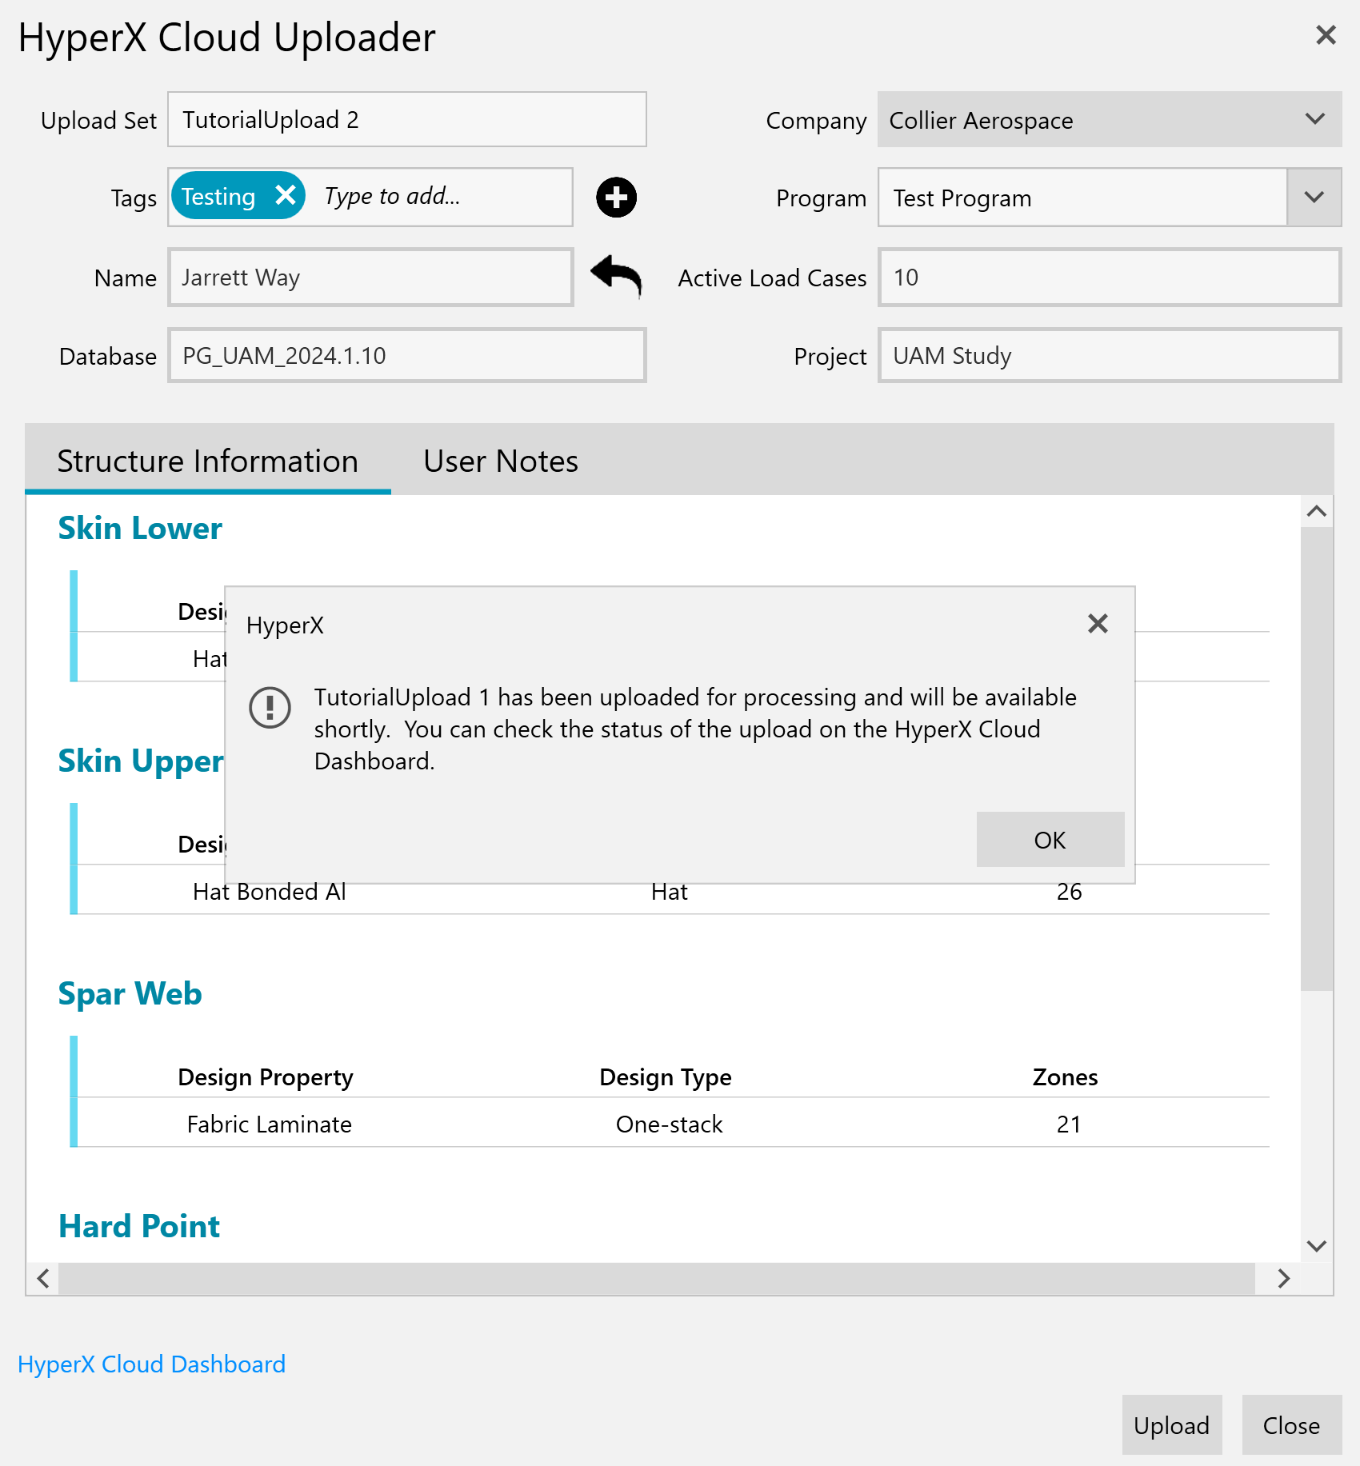Click the Spar Web Design Type header
The height and width of the screenshot is (1466, 1360).
coord(666,1077)
